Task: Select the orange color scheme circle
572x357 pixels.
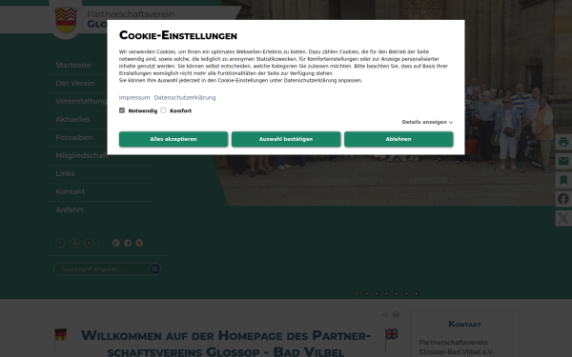Action: tap(139, 243)
